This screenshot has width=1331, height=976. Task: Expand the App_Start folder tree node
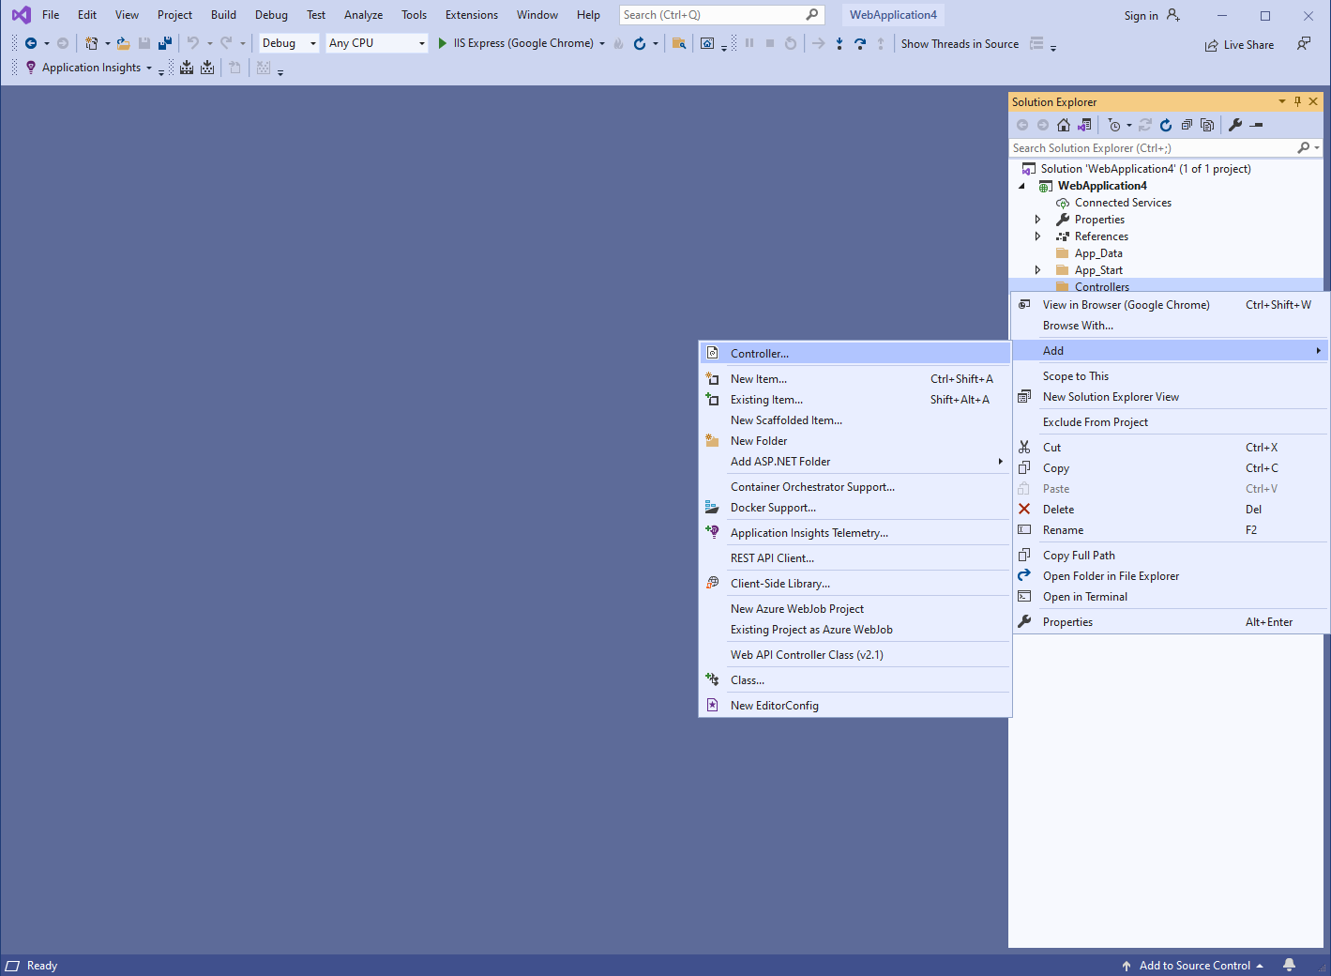pyautogui.click(x=1037, y=270)
